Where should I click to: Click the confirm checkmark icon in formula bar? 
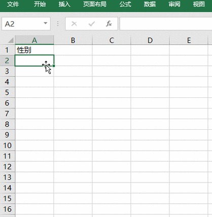coord(92,24)
